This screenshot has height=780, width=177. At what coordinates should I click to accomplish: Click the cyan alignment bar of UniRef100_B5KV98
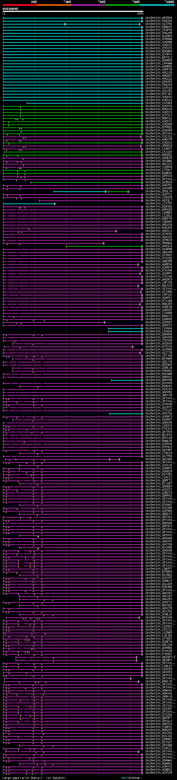[x=127, y=380]
